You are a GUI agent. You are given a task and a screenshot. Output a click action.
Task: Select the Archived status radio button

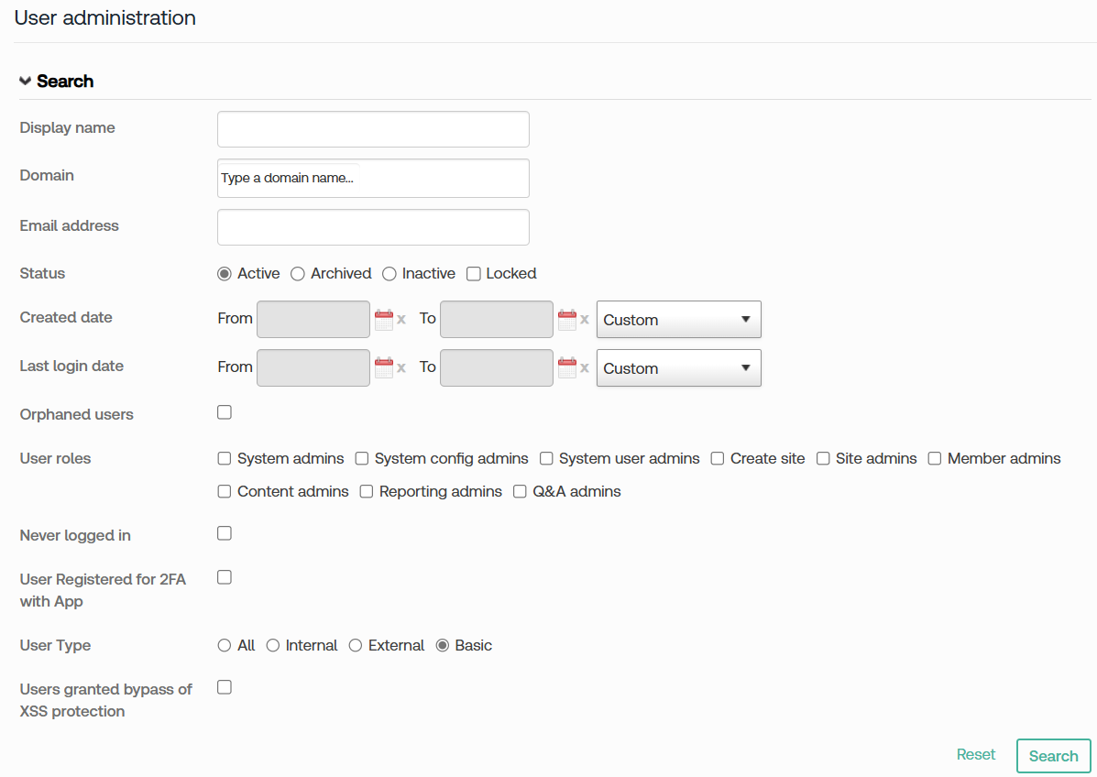tap(298, 273)
